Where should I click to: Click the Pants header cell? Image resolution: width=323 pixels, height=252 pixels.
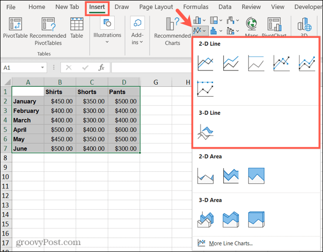124,92
